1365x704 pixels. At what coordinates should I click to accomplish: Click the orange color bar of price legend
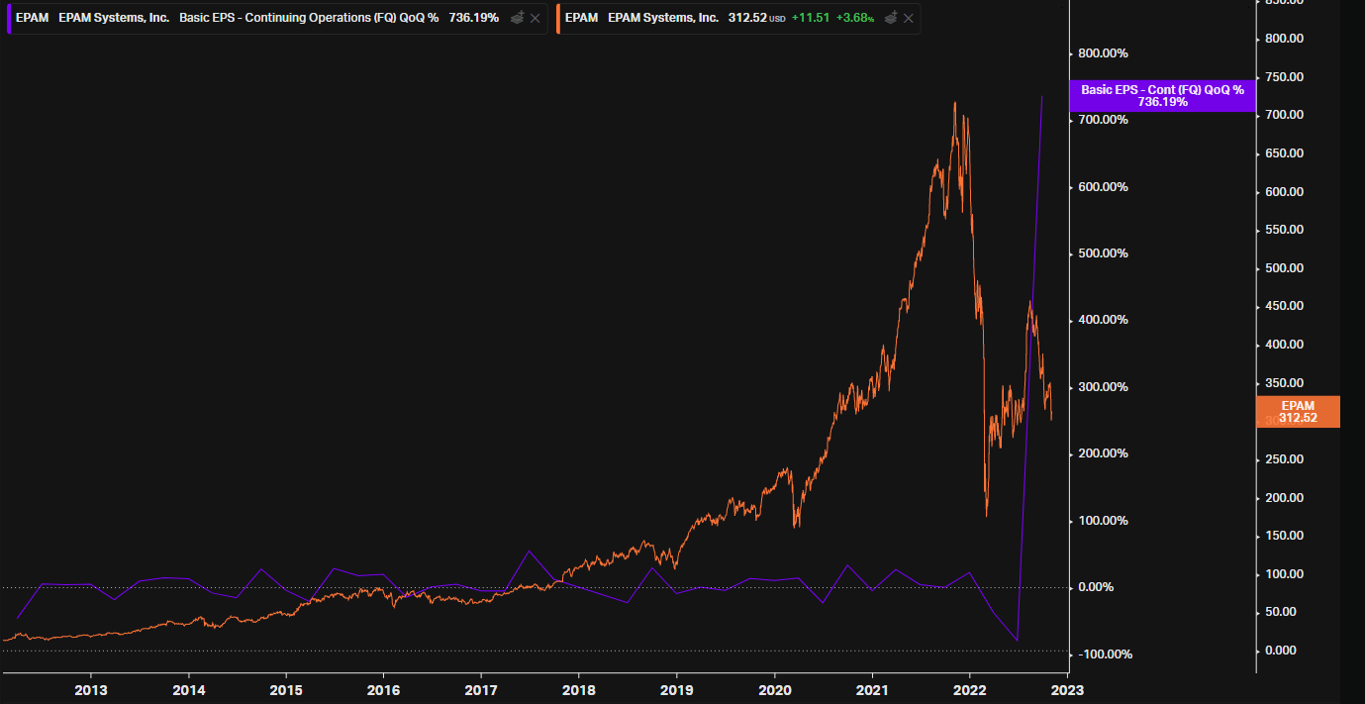point(558,18)
